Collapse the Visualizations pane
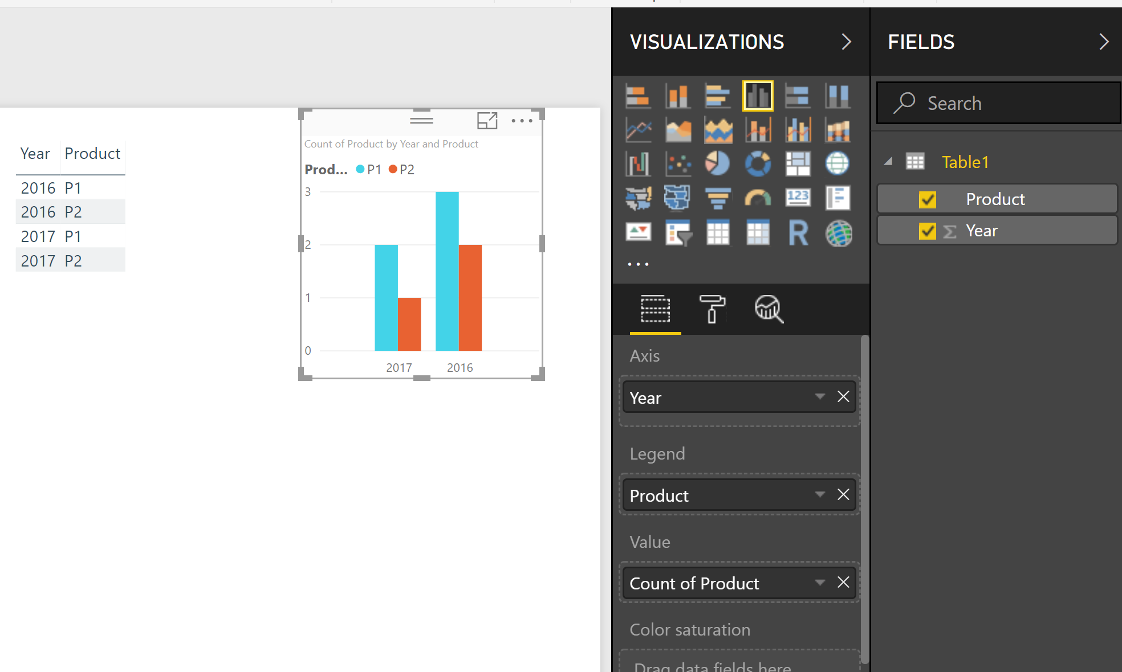The width and height of the screenshot is (1122, 672). pos(846,42)
